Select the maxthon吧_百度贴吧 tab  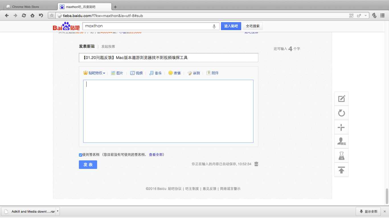pyautogui.click(x=85, y=7)
